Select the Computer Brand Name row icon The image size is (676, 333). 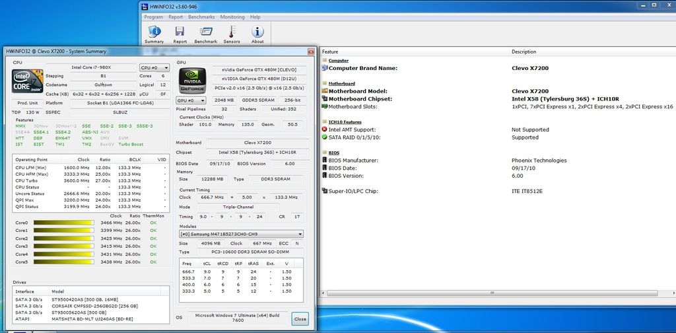[325, 68]
